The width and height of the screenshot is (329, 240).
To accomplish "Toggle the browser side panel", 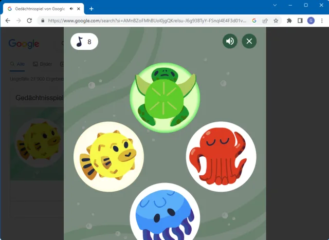I will click(x=300, y=21).
